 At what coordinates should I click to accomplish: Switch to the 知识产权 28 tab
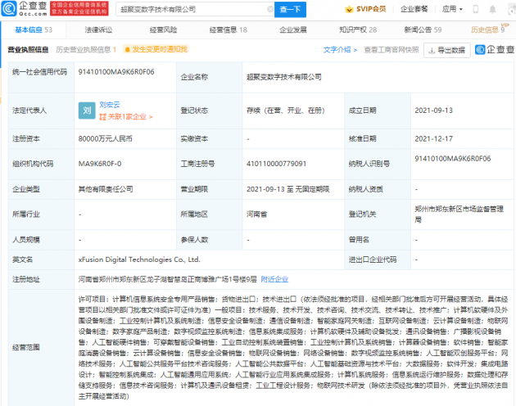tap(358, 30)
